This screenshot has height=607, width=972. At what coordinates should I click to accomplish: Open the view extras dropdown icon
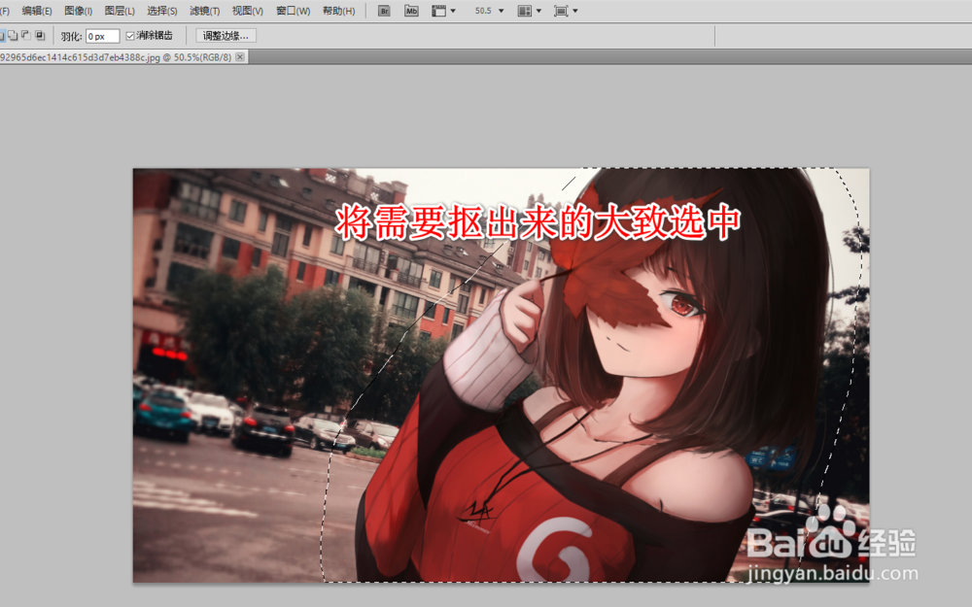pyautogui.click(x=443, y=11)
